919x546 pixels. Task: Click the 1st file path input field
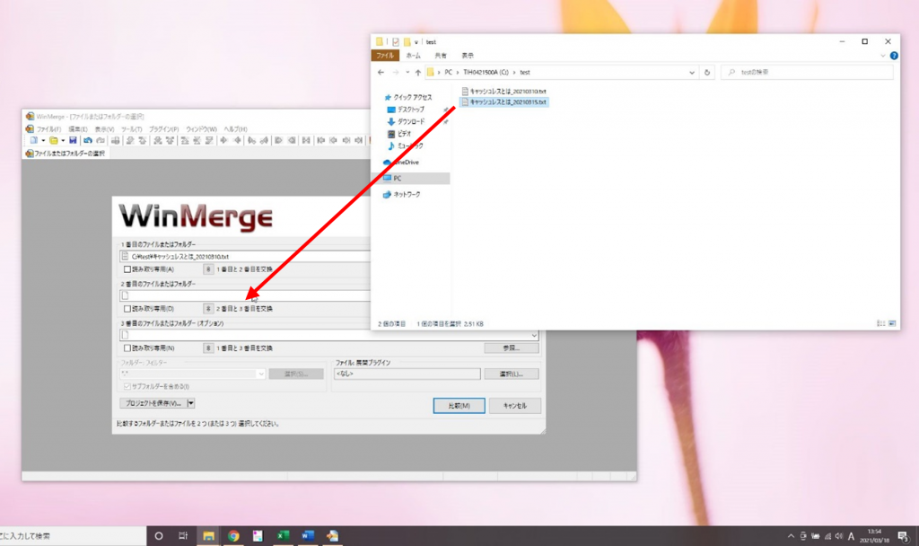pos(245,256)
